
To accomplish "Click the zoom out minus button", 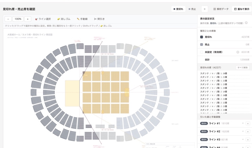I will tap(8, 19).
